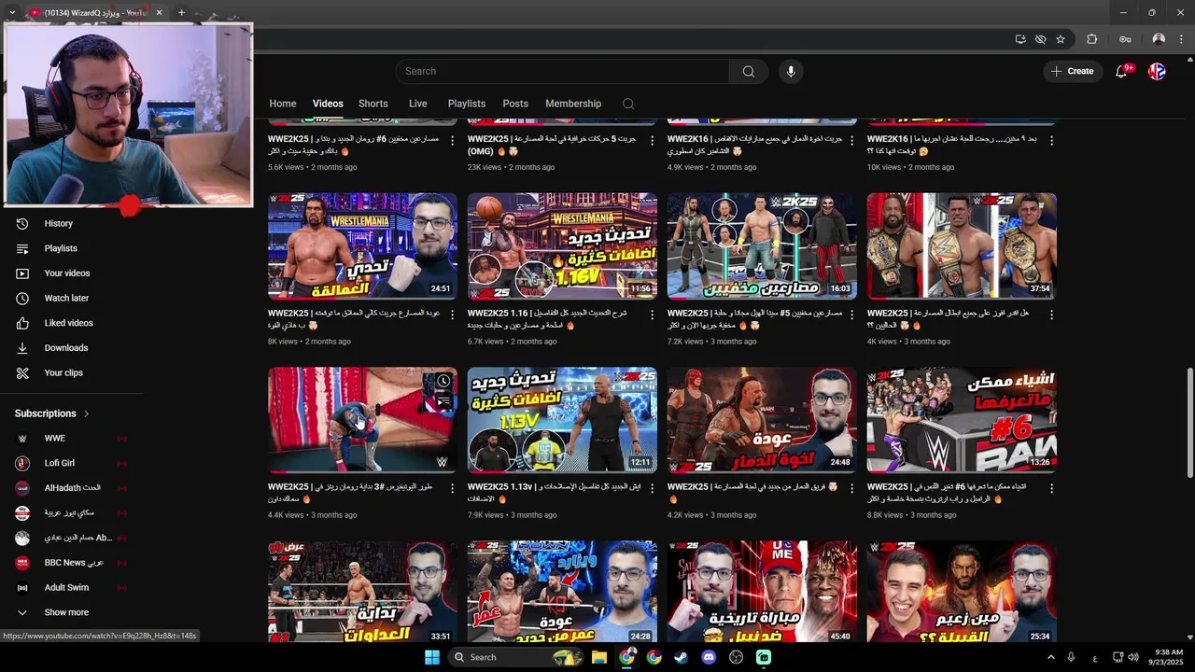Click the YouTube search magnifier button

(748, 71)
